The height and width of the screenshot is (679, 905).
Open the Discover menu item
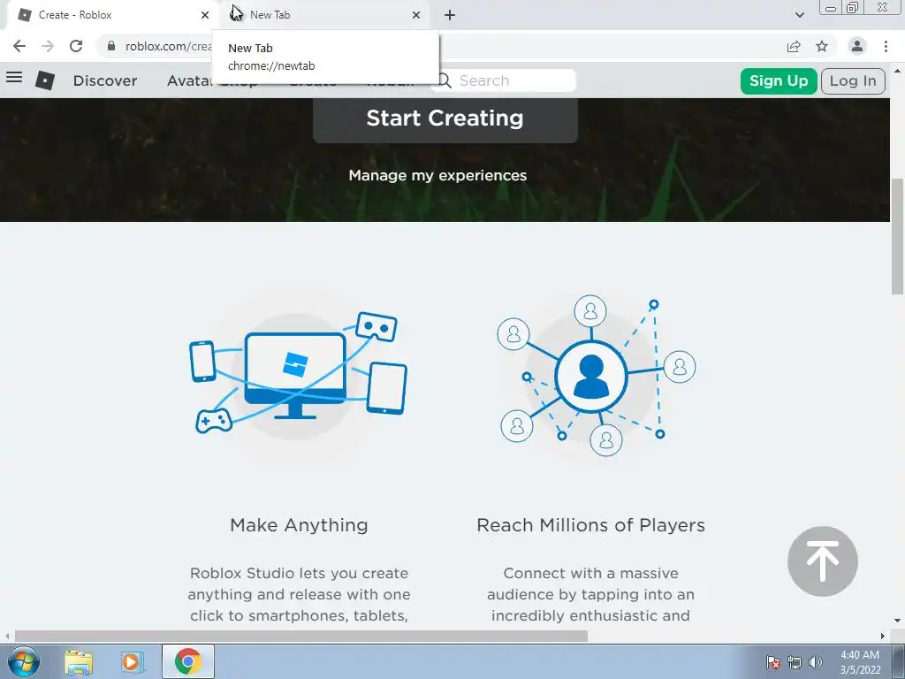[105, 80]
